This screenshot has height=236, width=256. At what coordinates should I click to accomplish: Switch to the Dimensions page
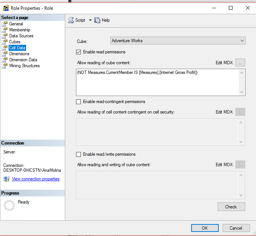[19, 54]
